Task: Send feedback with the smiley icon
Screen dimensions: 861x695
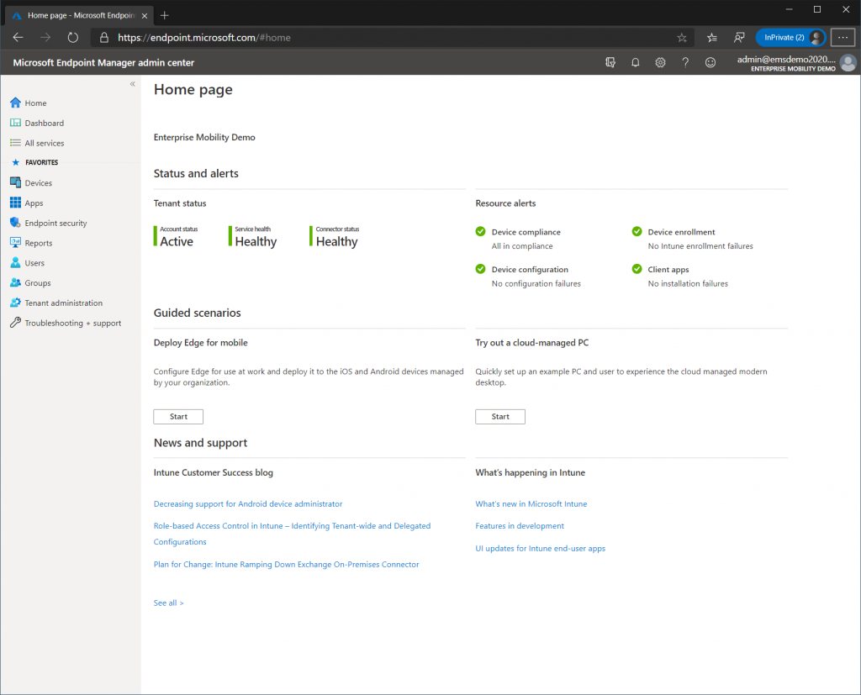Action: click(710, 62)
